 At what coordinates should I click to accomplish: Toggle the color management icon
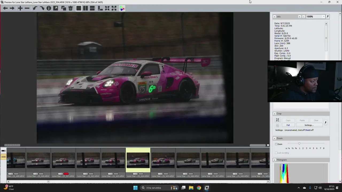pos(122,8)
